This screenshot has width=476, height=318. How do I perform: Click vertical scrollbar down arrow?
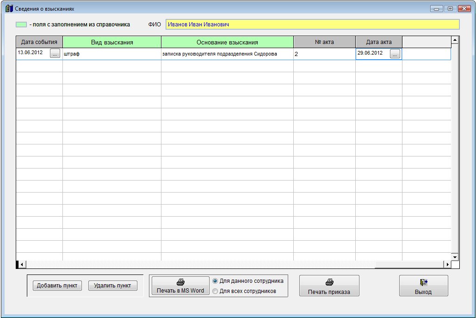(455, 257)
